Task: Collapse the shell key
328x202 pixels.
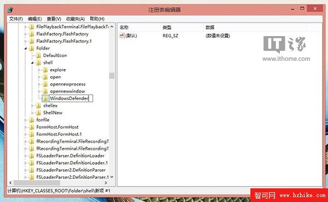Action: 32,62
